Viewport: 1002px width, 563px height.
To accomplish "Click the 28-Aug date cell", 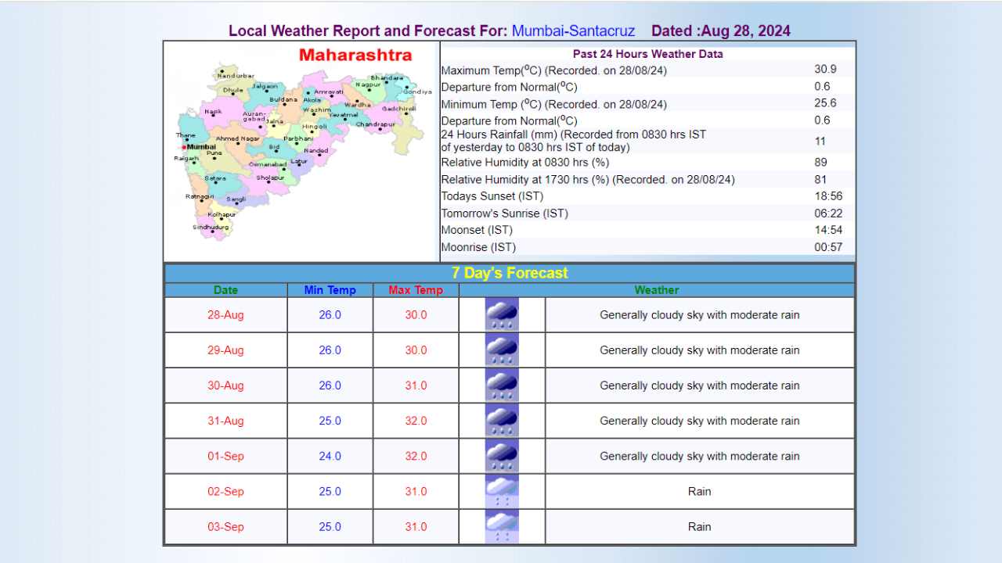I will tap(225, 315).
